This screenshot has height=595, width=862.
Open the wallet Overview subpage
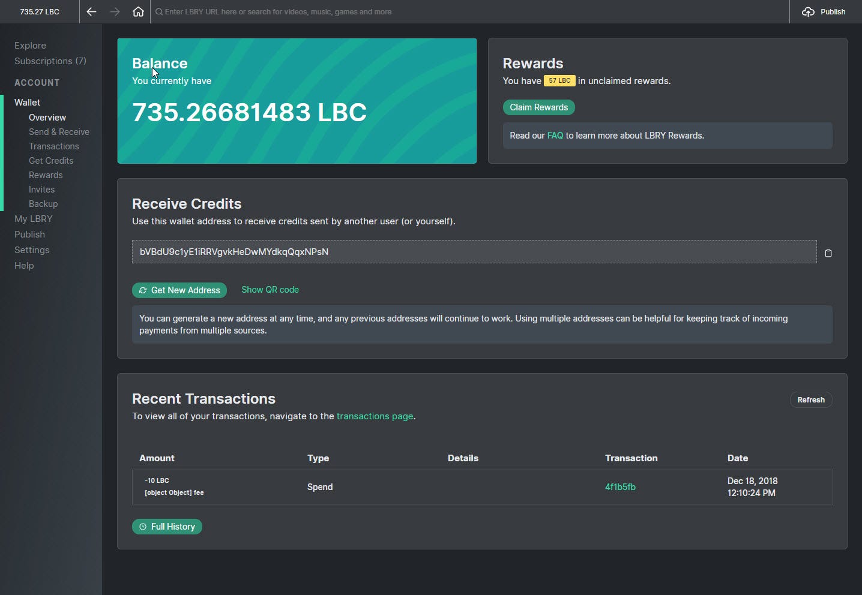pyautogui.click(x=47, y=118)
